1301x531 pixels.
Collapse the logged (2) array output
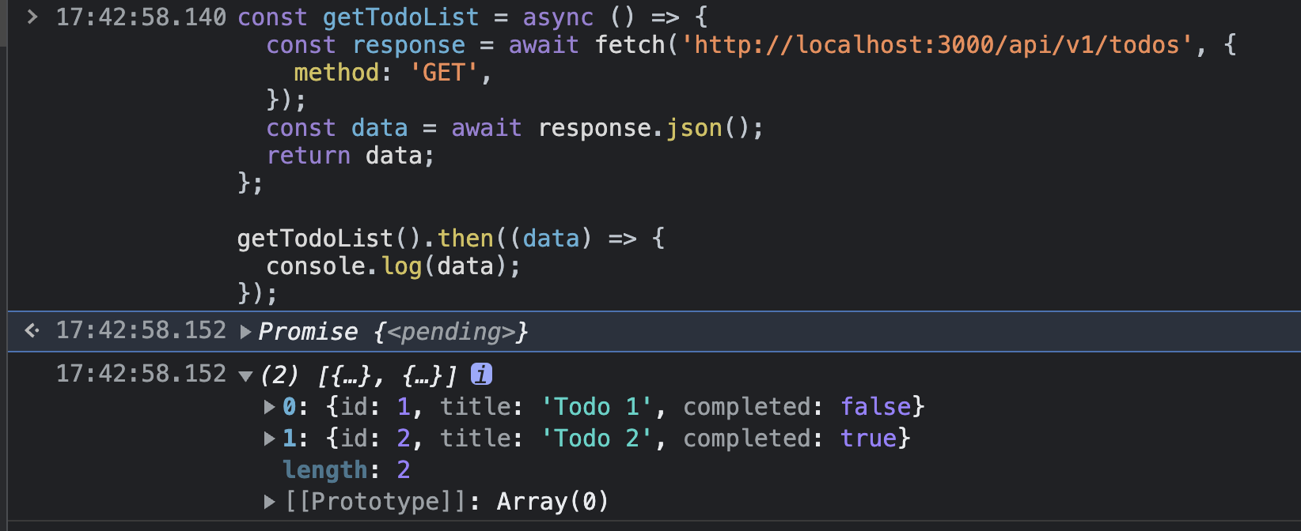click(245, 375)
